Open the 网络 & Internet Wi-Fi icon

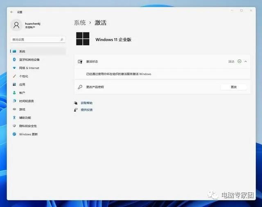point(14,68)
